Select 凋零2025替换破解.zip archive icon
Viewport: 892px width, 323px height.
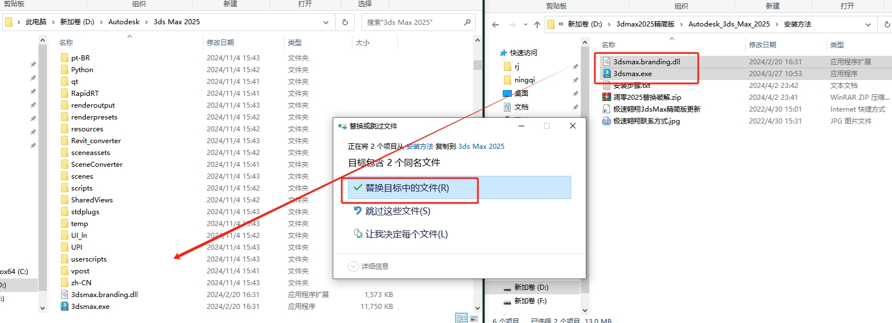click(x=607, y=97)
